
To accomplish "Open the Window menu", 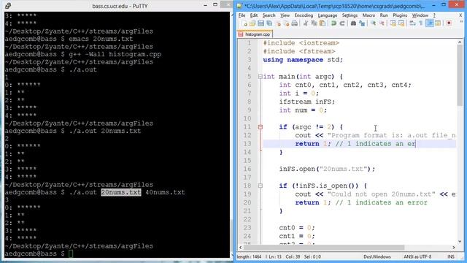I will pyautogui.click(x=420, y=15).
